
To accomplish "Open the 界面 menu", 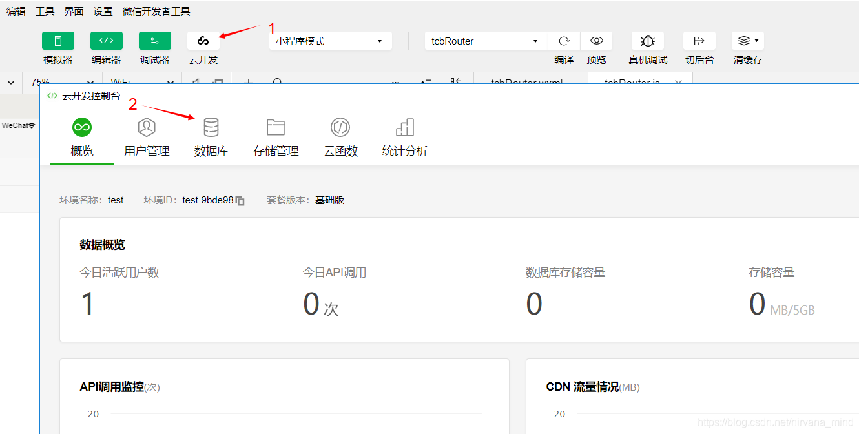I will click(74, 11).
